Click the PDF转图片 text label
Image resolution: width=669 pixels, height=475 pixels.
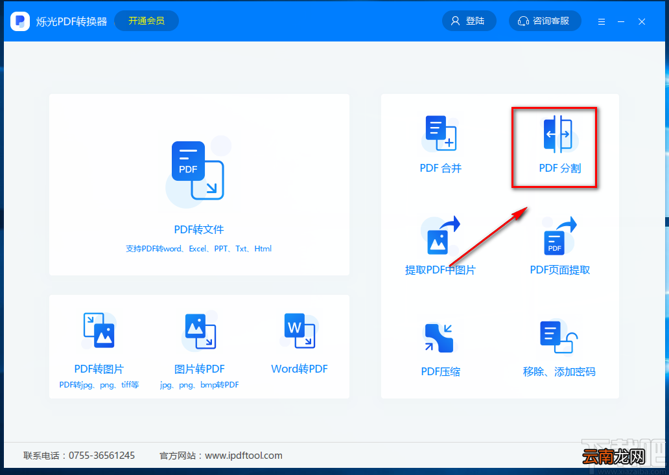tap(99, 369)
